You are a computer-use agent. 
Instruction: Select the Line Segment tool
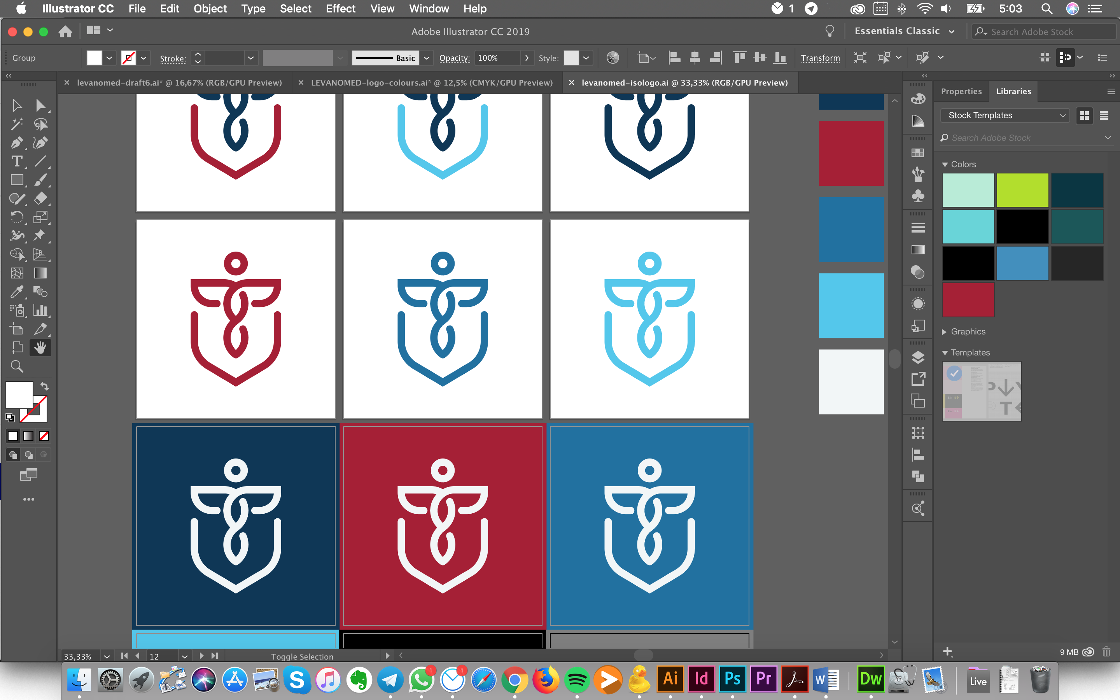(x=40, y=161)
